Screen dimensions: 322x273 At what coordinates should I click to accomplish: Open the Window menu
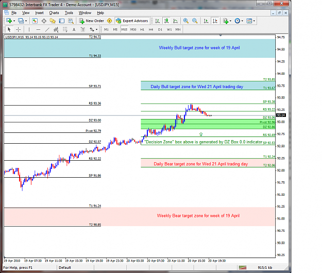[x=85, y=13]
